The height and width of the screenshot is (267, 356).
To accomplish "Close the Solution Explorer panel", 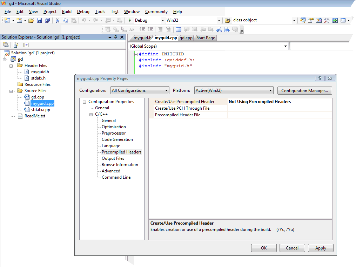I will (x=122, y=37).
